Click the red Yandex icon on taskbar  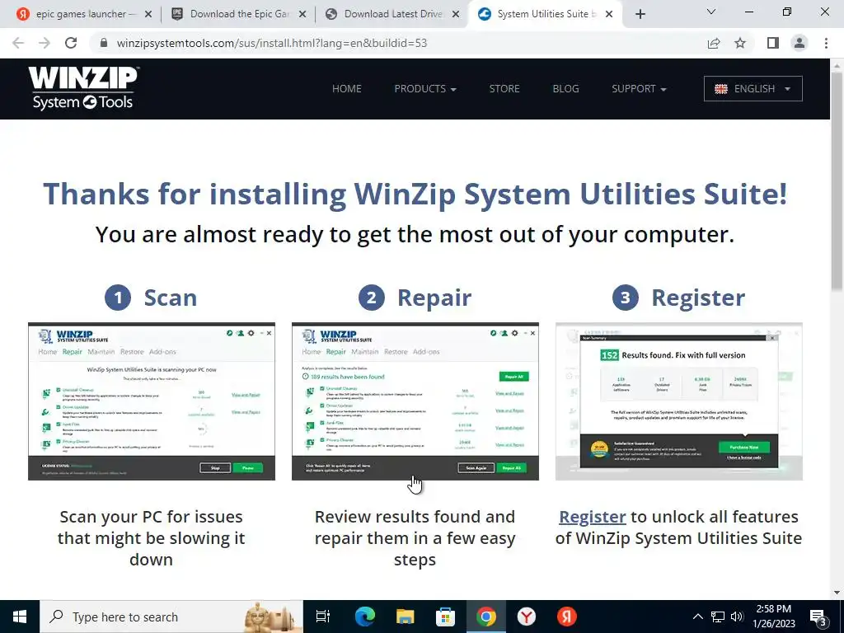(566, 617)
